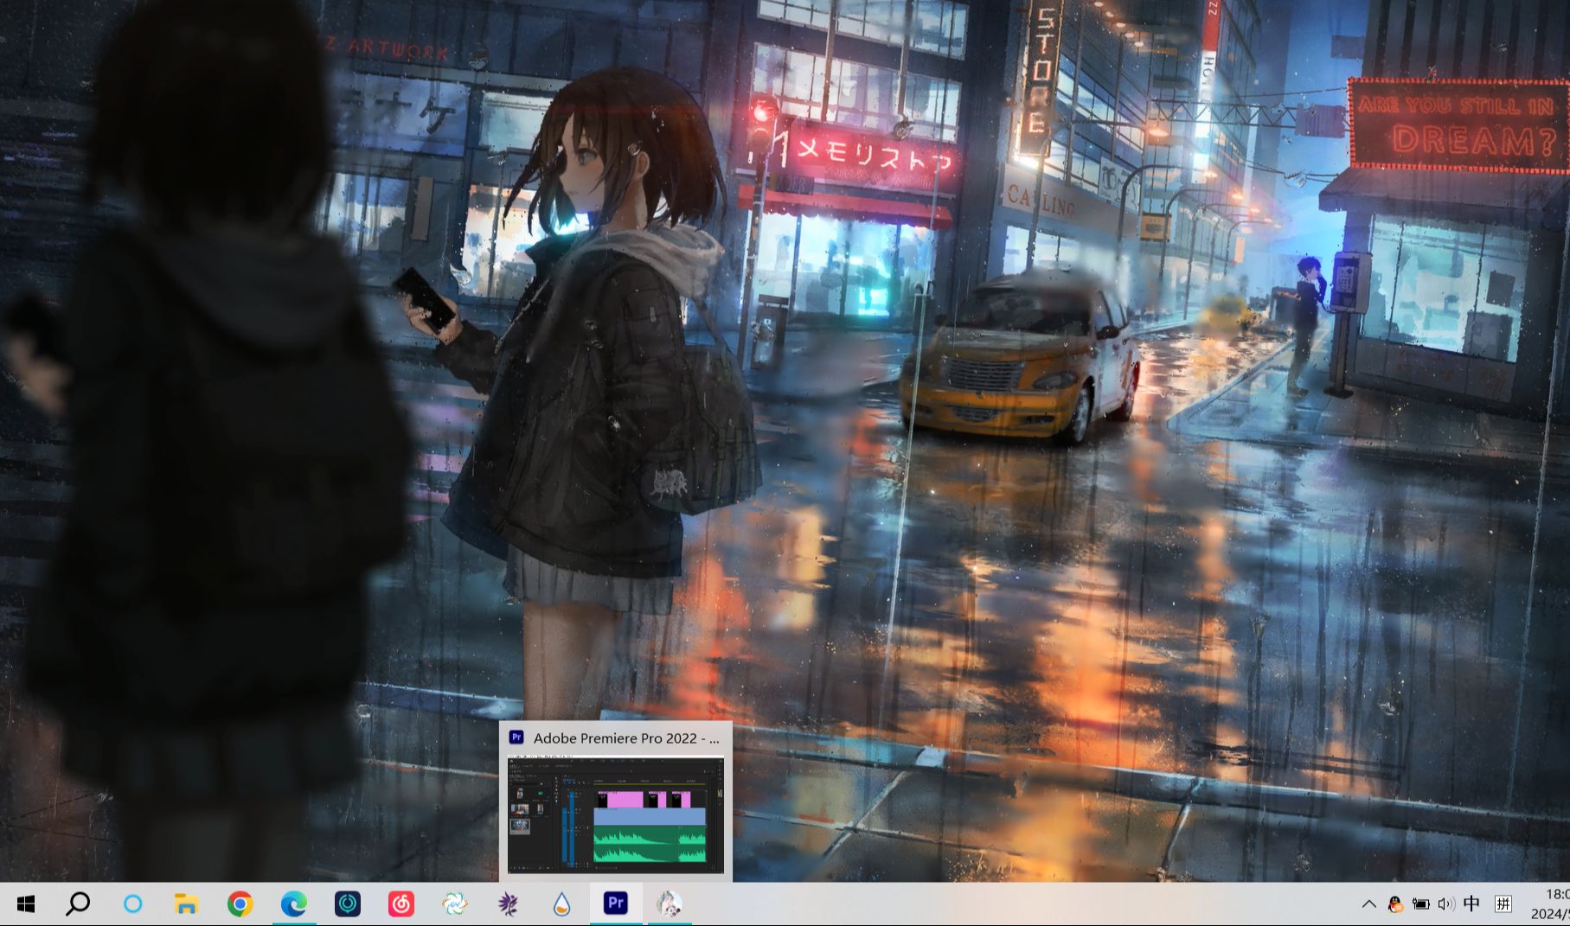This screenshot has width=1570, height=926.
Task: Open the purple leaf taskbar app
Action: click(x=508, y=904)
